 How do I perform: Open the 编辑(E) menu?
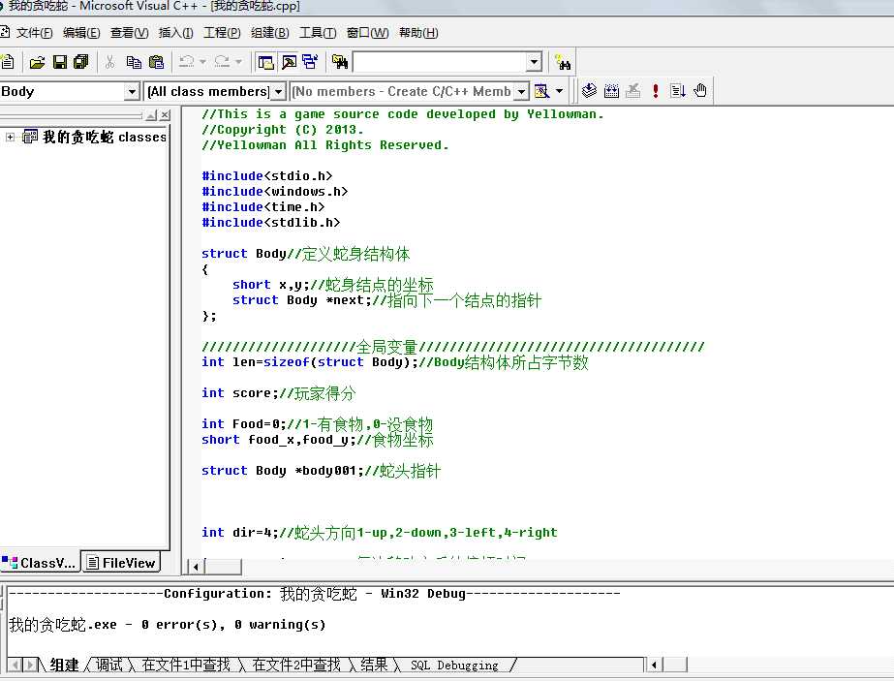click(x=81, y=33)
